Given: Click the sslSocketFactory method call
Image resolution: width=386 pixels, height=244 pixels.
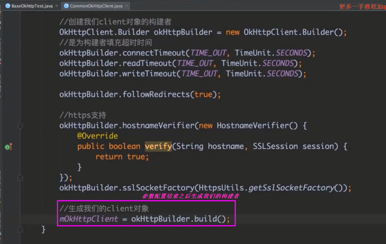Looking at the screenshot, I should [x=158, y=188].
